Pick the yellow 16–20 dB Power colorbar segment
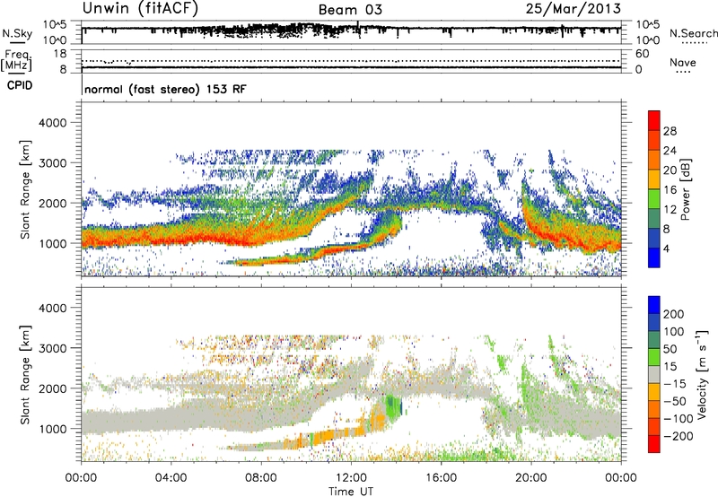Screen dimensions: 718x497 point(654,179)
